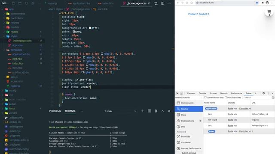Open Info section in Ember inspector
Image resolution: width=275 pixels, height=154 pixels.
(189, 127)
